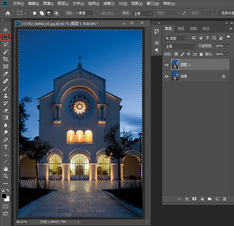Open the Paragraph panel icon

(156, 51)
